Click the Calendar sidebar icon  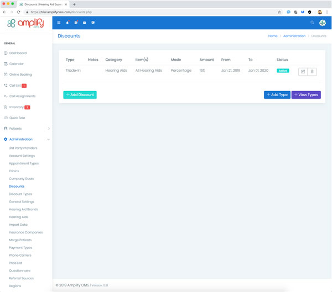pyautogui.click(x=6, y=63)
